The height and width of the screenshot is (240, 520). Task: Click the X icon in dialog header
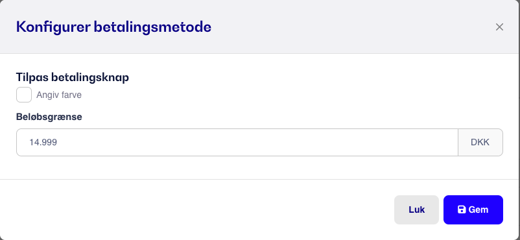coord(499,27)
